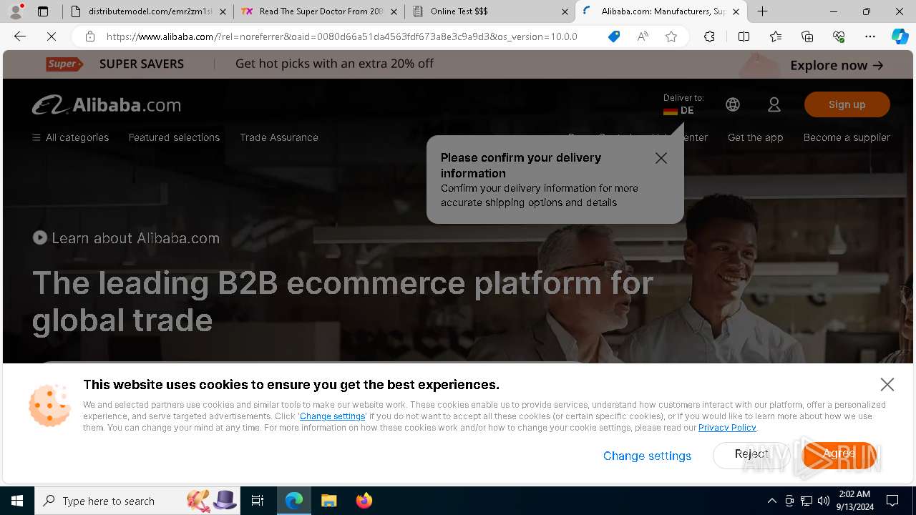
Task: Open Task View on taskbar
Action: [258, 501]
